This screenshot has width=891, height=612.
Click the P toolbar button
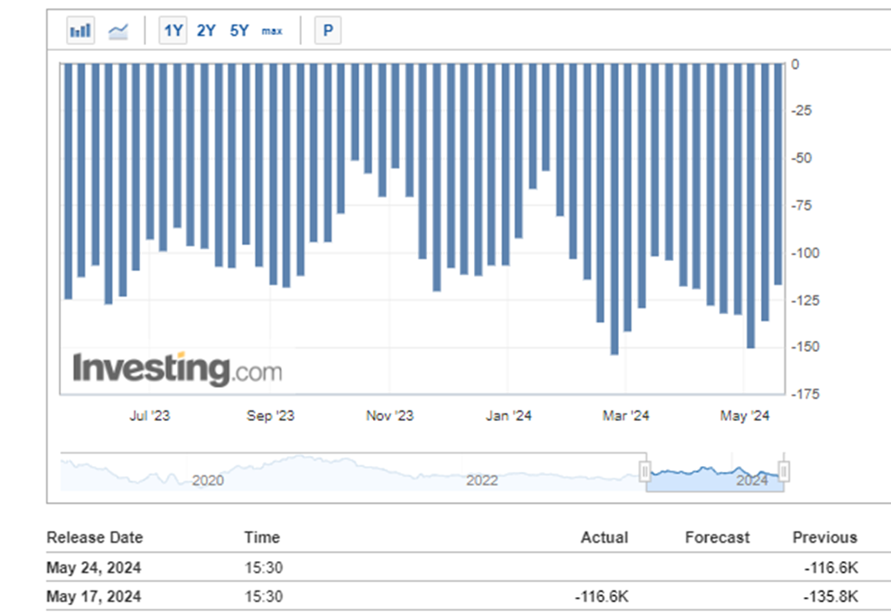pyautogui.click(x=328, y=31)
